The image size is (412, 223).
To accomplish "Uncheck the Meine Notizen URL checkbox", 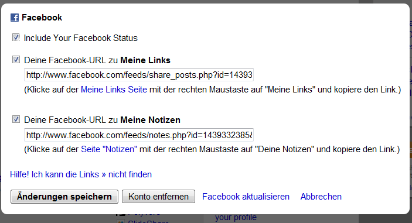I will pyautogui.click(x=16, y=119).
